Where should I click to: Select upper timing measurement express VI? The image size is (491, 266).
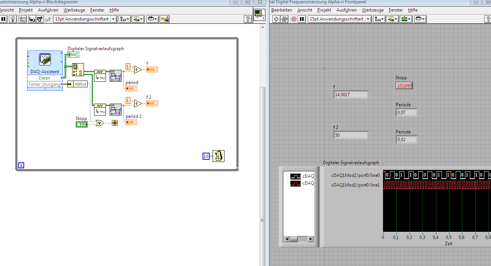coord(116,75)
